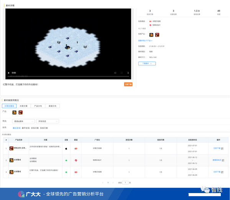Click the QR code icon in row 2
Image resolution: width=230 pixels, height=200 pixels.
click(x=223, y=160)
